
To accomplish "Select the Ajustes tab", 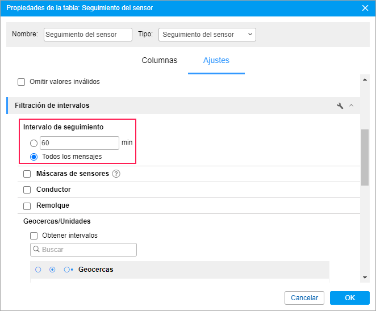I will [x=216, y=61].
